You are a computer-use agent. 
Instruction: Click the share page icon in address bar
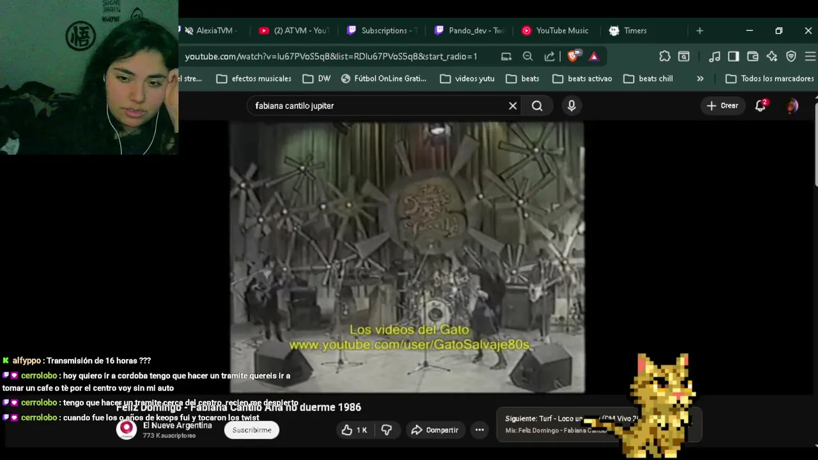[550, 56]
